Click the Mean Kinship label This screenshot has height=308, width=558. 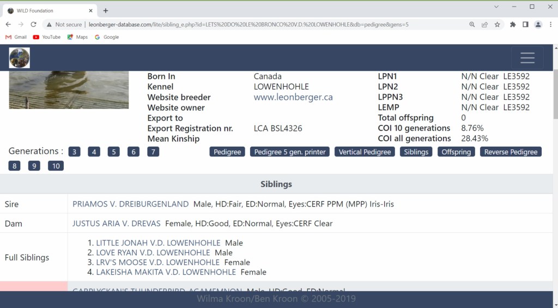pos(173,139)
